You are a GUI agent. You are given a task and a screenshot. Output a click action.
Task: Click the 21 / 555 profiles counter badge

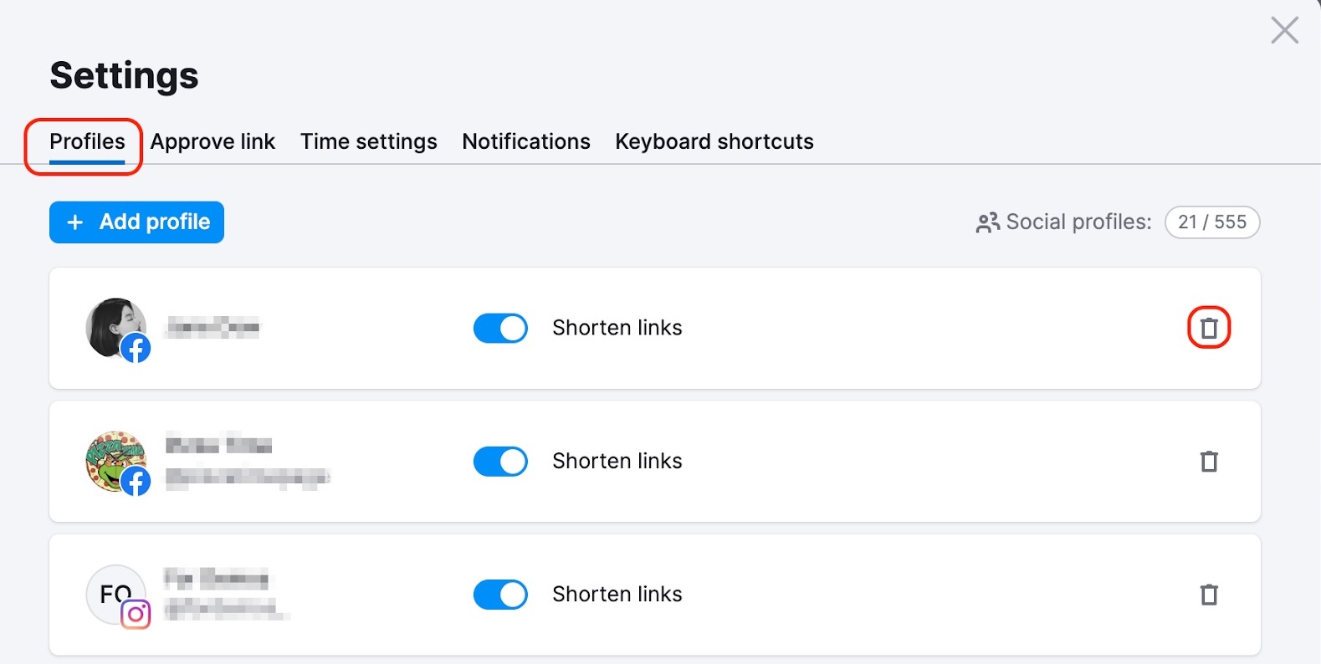pyautogui.click(x=1211, y=222)
